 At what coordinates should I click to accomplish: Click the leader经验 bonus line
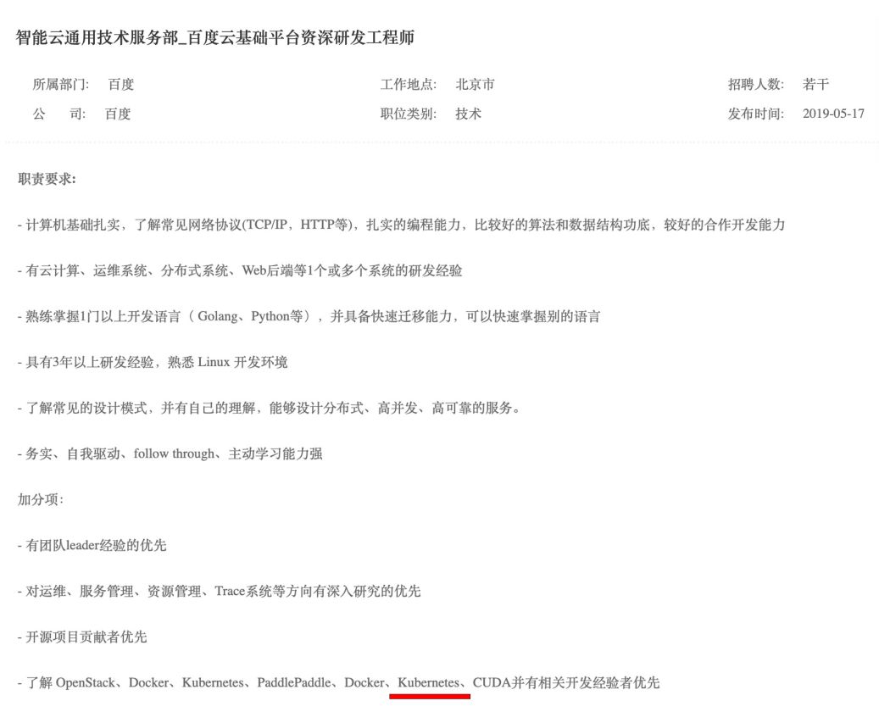(x=92, y=545)
